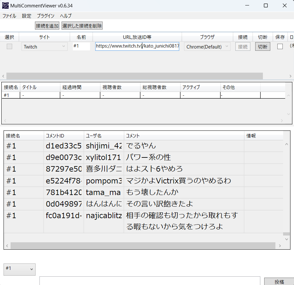Viewport: 294px width, 285px height.
Task: Click the 選択した接続を削除 button
Action: (82, 26)
